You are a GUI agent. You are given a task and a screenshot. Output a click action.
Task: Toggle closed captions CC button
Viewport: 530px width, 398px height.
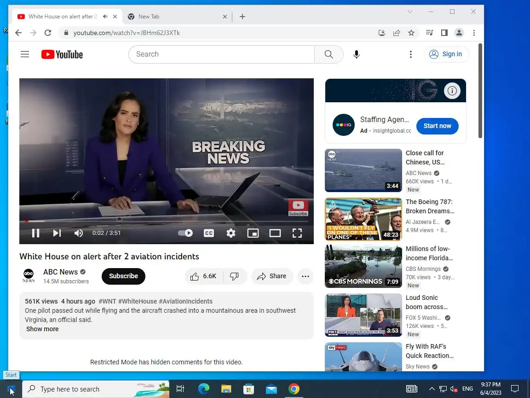click(209, 233)
